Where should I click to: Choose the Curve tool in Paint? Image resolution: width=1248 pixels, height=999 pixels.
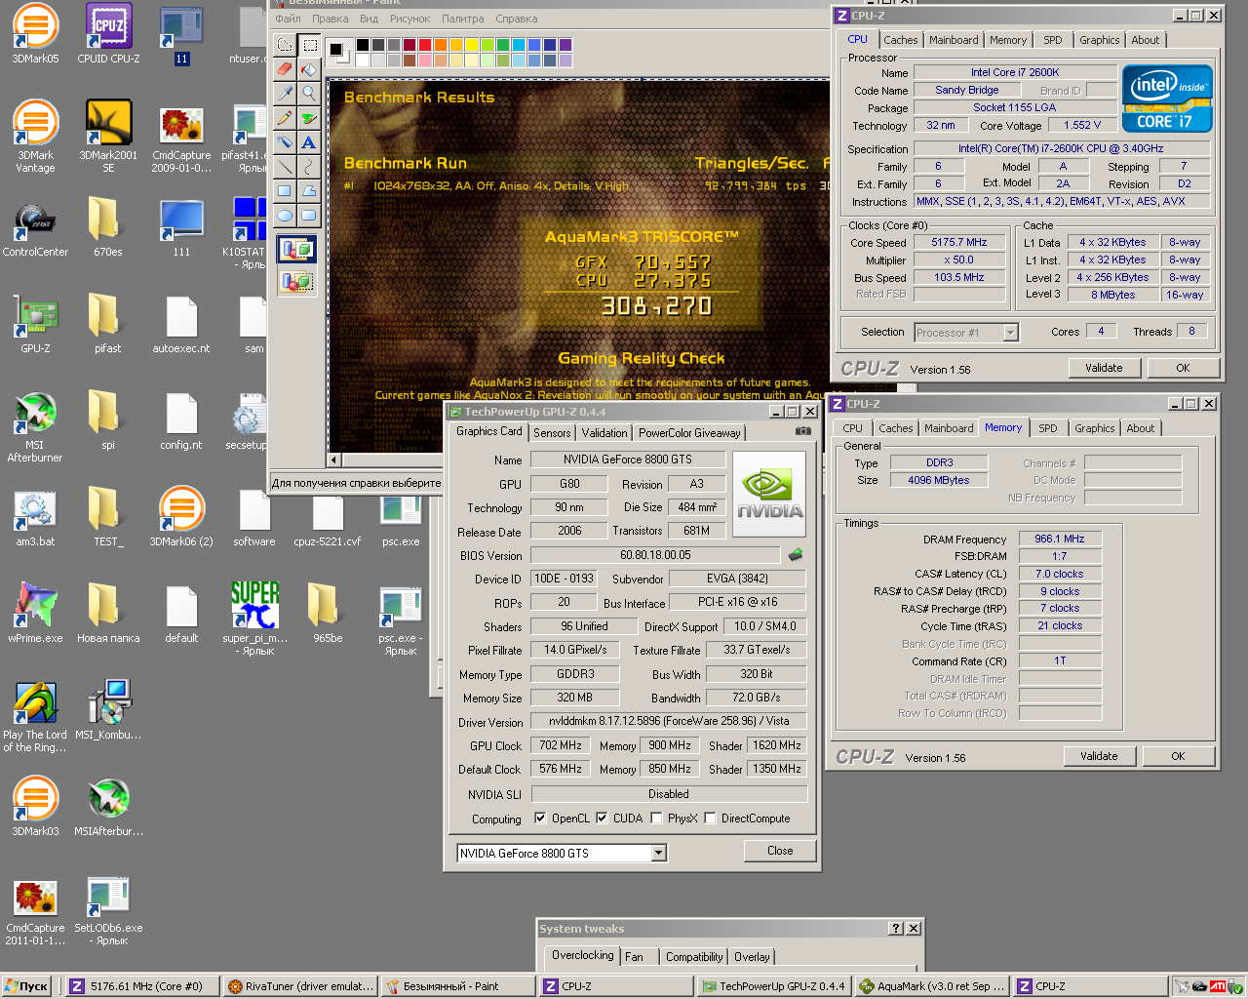pos(309,167)
